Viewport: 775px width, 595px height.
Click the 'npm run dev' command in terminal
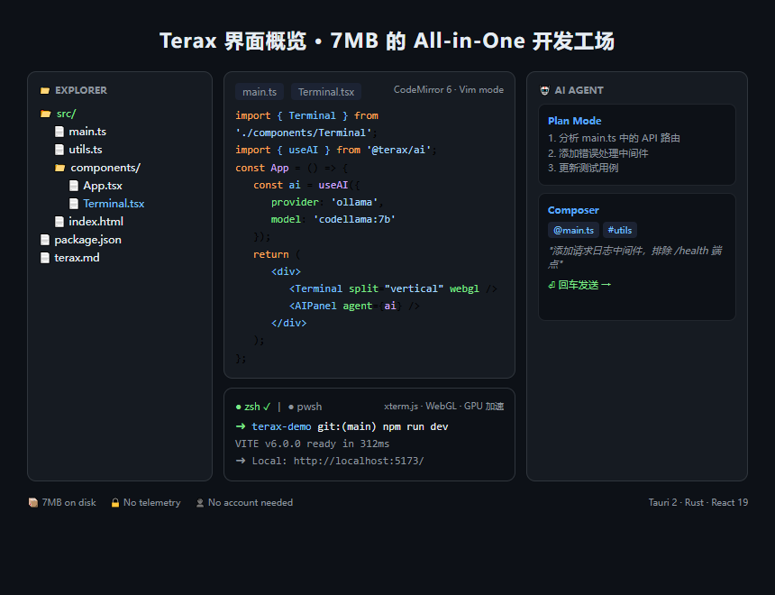[x=415, y=426]
